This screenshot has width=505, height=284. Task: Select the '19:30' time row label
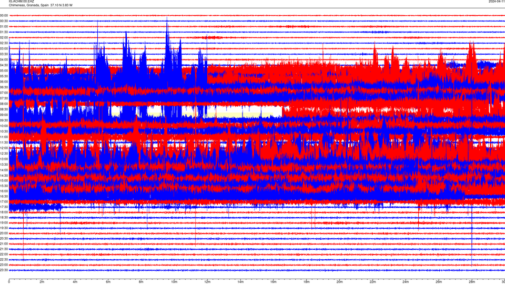[4, 228]
